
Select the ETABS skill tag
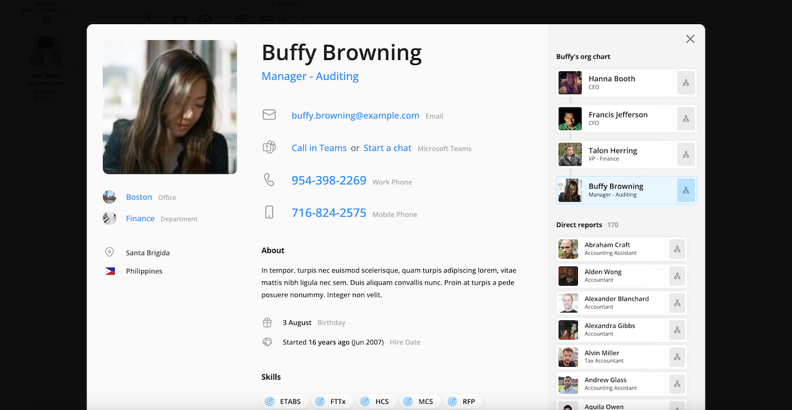pyautogui.click(x=283, y=401)
